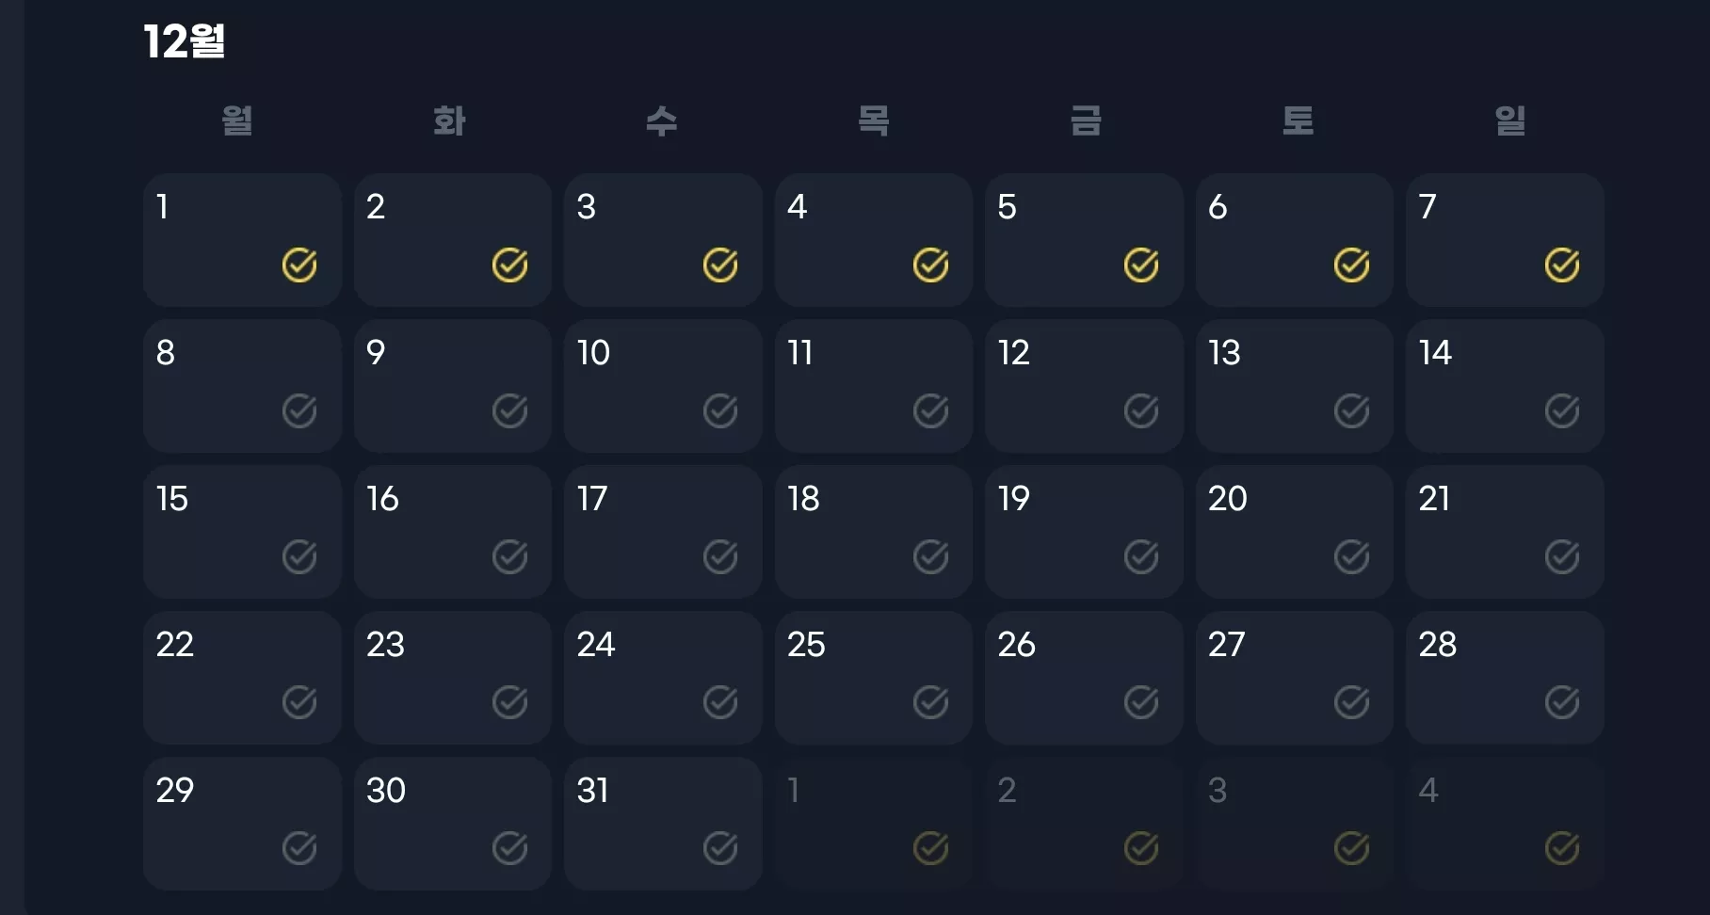Click the gray check icon on December 10
The width and height of the screenshot is (1710, 915).
720,411
